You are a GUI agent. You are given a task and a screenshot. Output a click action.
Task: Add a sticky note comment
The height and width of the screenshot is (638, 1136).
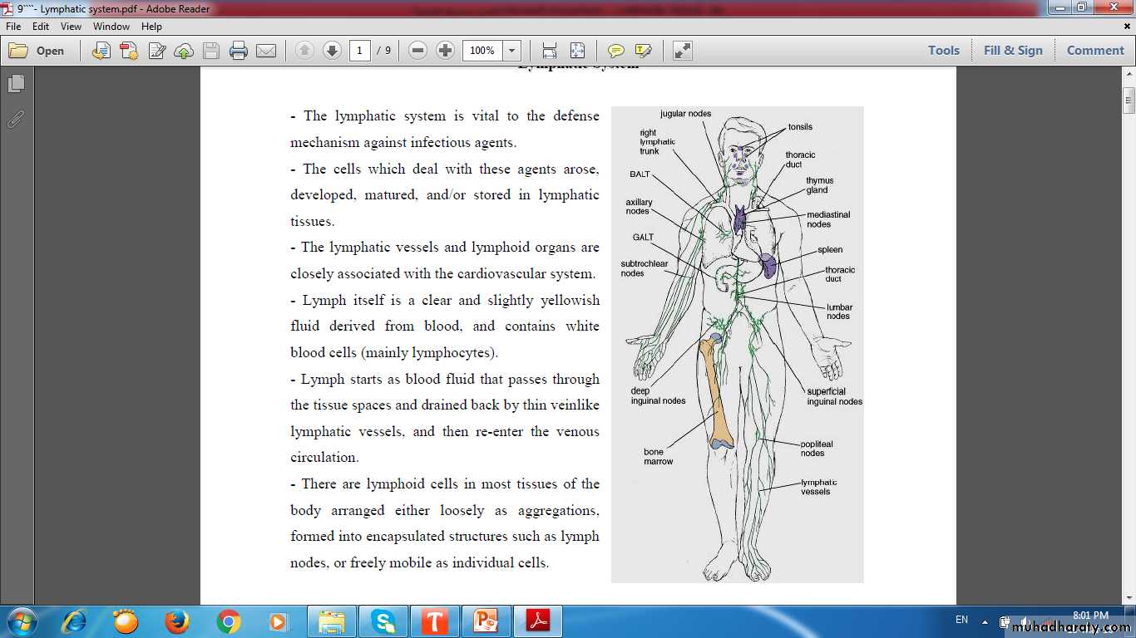point(615,51)
